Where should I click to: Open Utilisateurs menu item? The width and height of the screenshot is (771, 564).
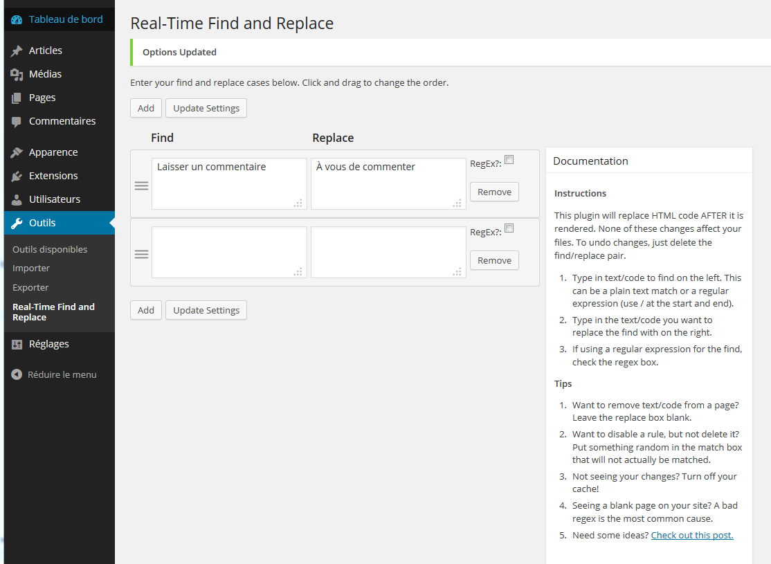[x=59, y=199]
